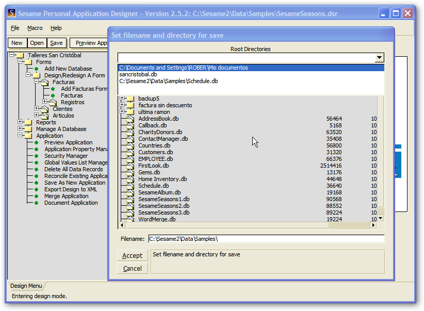Click the Open toolbar button
424x311 pixels.
[37, 43]
